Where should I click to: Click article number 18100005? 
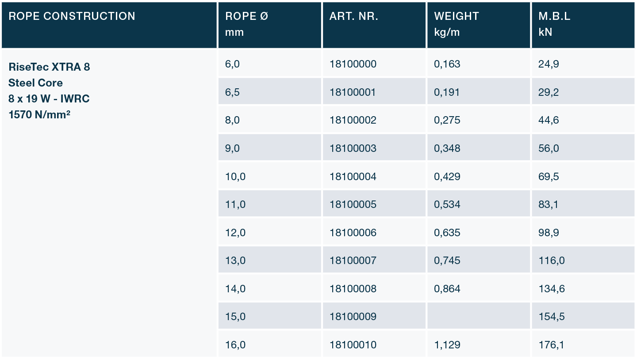[x=353, y=204]
